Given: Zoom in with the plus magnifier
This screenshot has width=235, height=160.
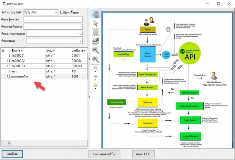Looking at the screenshot, I should click(x=96, y=59).
